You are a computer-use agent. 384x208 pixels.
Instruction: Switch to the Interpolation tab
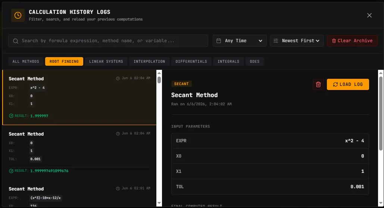click(x=149, y=62)
